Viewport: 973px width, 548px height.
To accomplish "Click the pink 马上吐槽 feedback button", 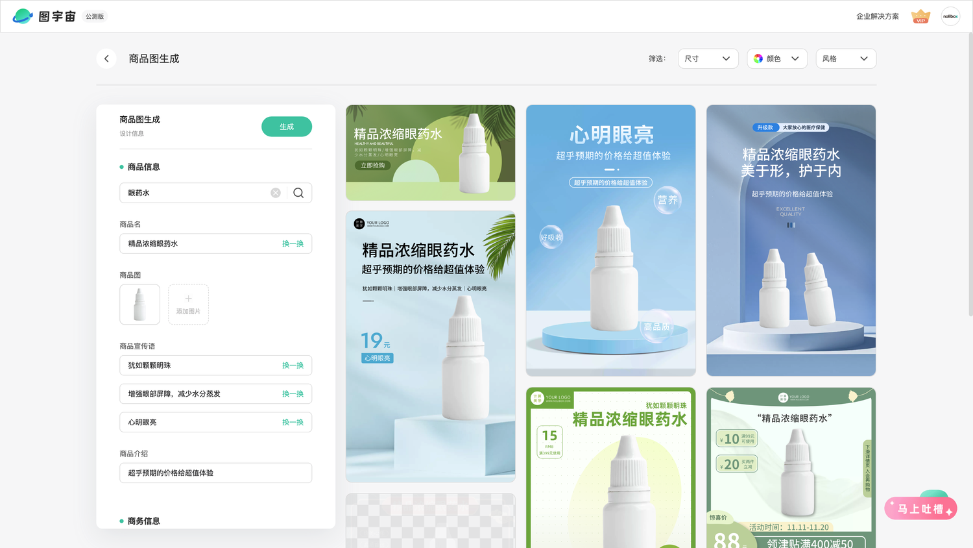I will click(920, 508).
